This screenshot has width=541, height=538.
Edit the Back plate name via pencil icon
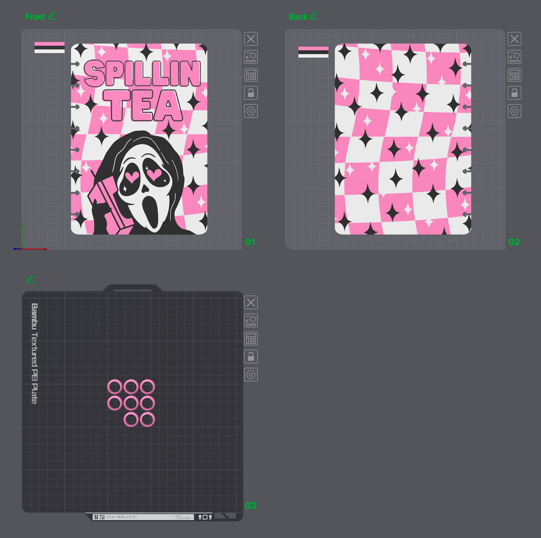pos(314,16)
